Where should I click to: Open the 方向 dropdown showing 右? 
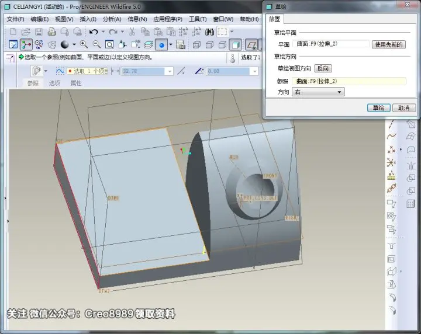[318, 92]
